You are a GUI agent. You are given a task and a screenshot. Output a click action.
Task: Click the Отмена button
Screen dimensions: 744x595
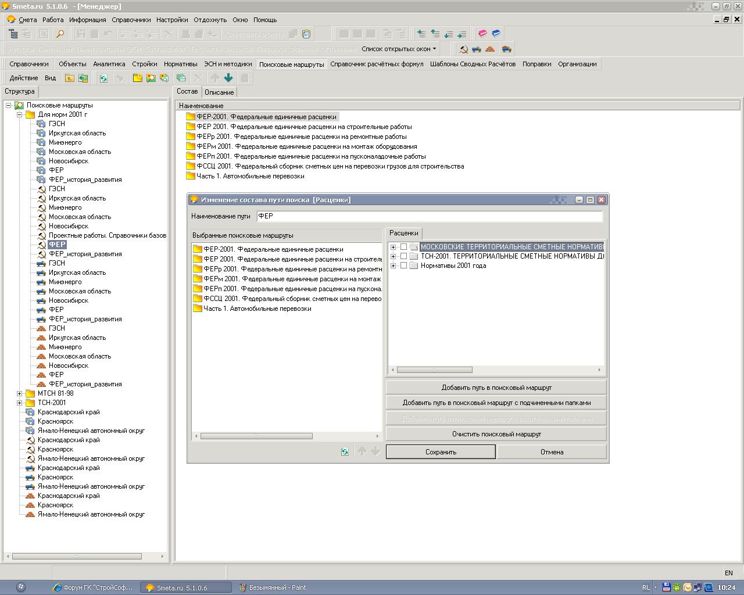tap(552, 452)
